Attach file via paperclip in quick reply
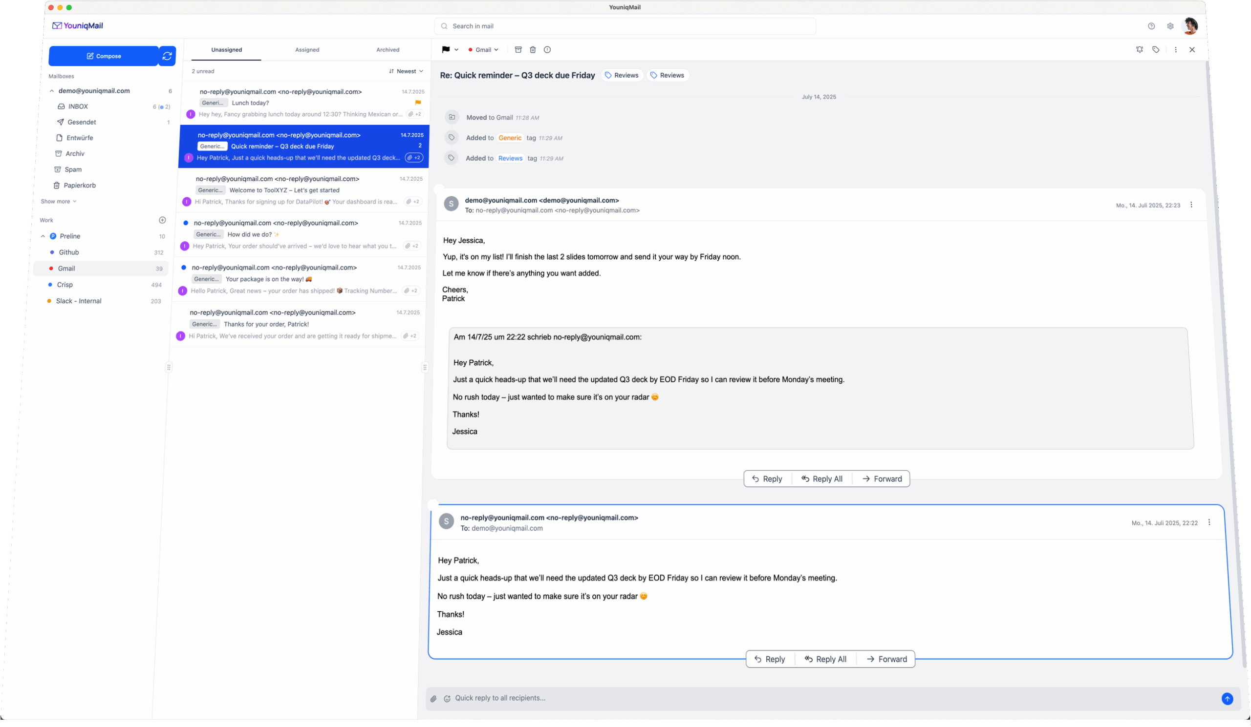 pyautogui.click(x=433, y=699)
